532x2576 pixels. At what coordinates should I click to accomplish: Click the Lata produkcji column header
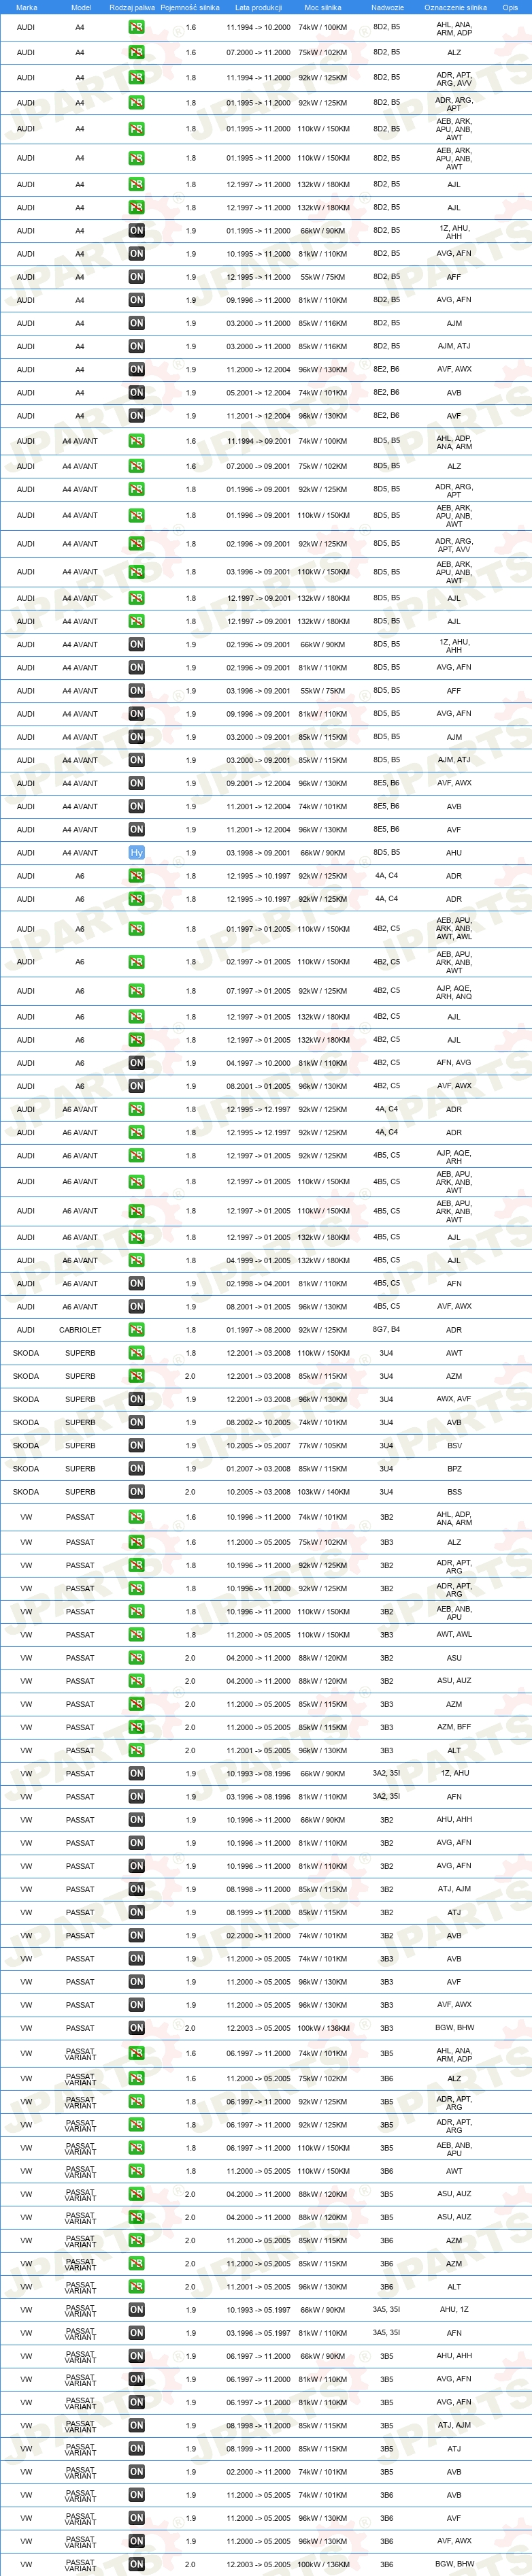click(258, 7)
